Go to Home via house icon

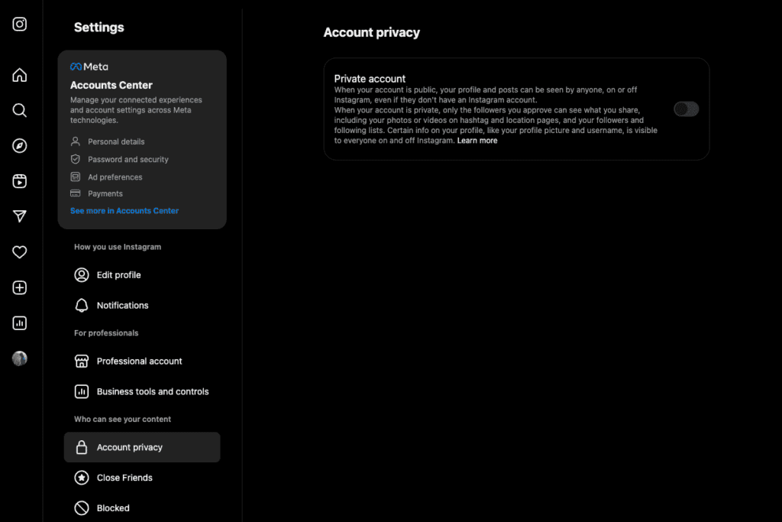(20, 75)
